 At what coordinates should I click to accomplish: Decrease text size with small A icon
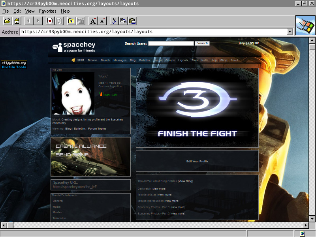point(102,21)
